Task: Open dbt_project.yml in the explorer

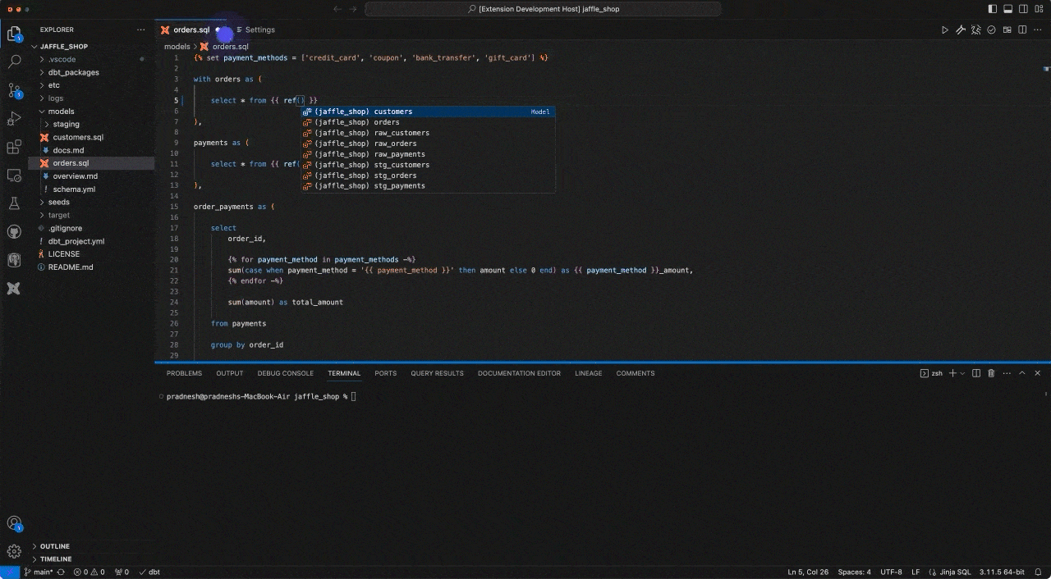Action: [91, 241]
